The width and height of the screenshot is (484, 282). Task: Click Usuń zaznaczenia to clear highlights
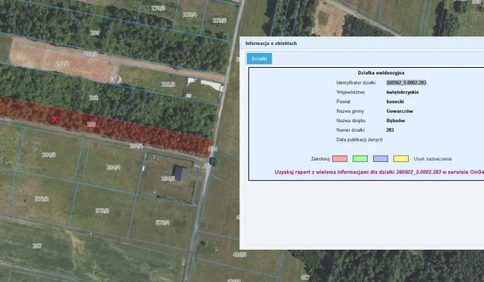(x=432, y=159)
